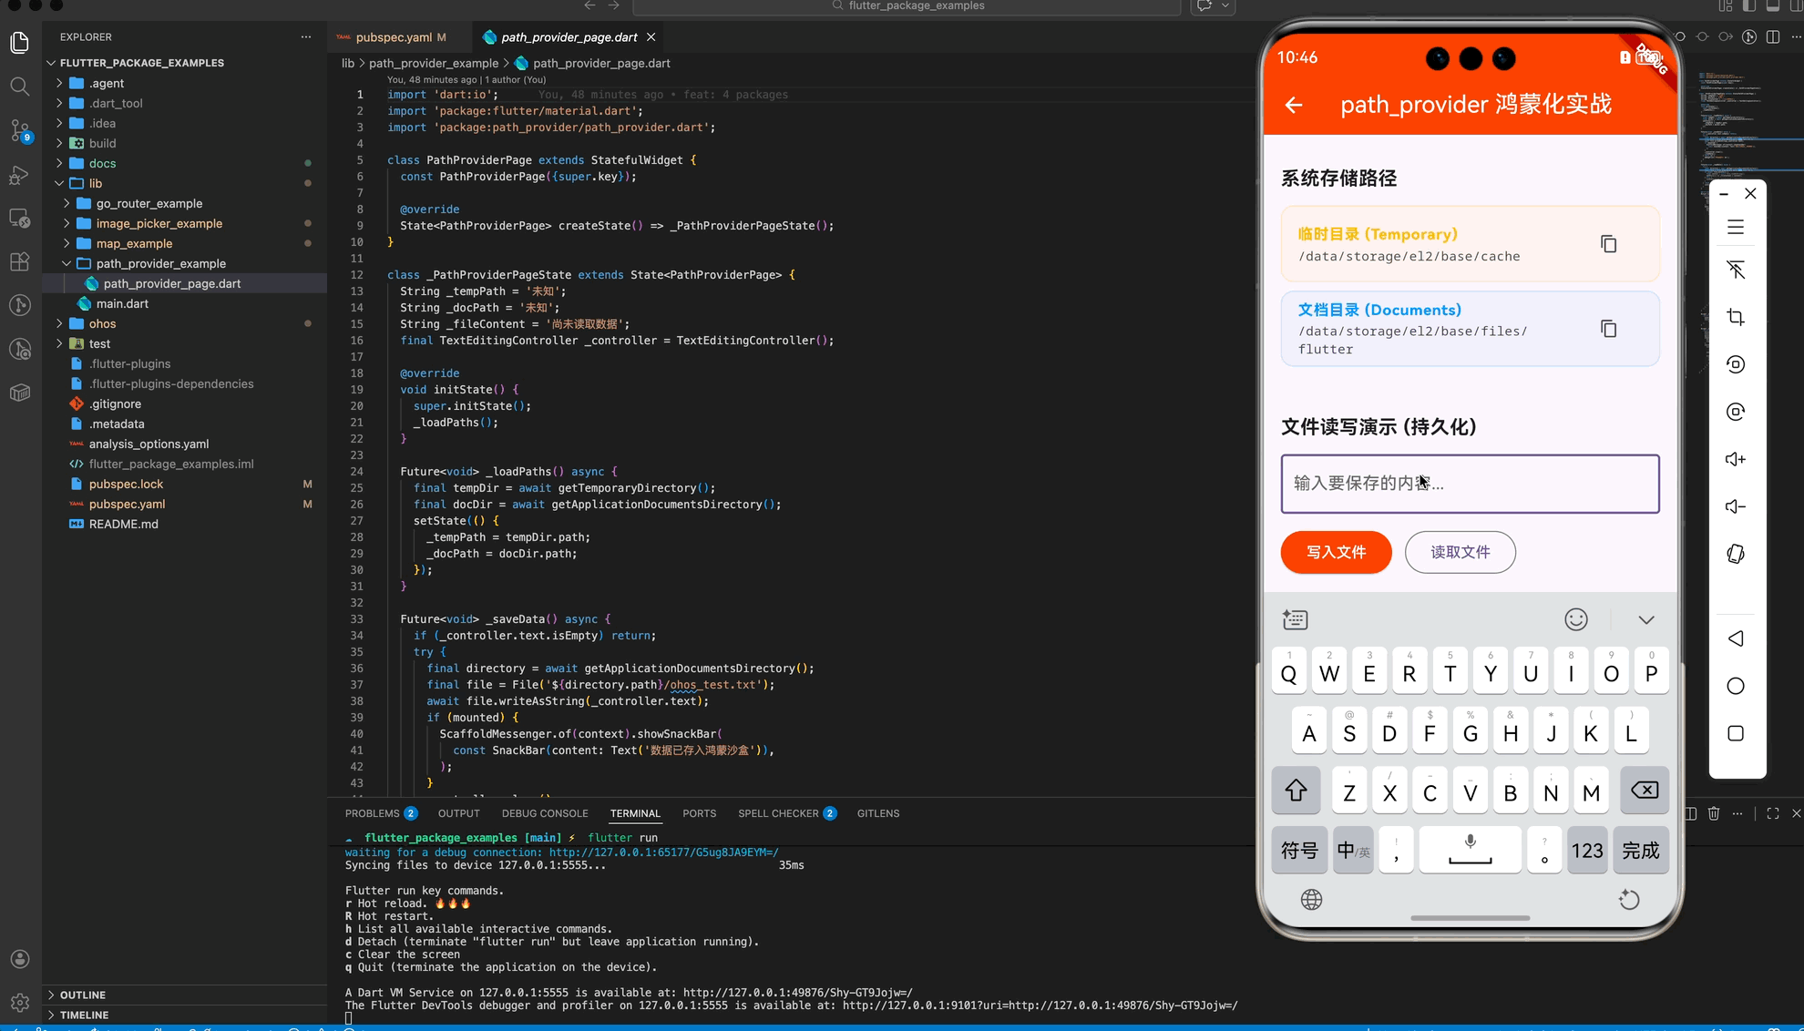Tap the 写入文件 button
Screen dimensions: 1804x1031
[1336, 552]
